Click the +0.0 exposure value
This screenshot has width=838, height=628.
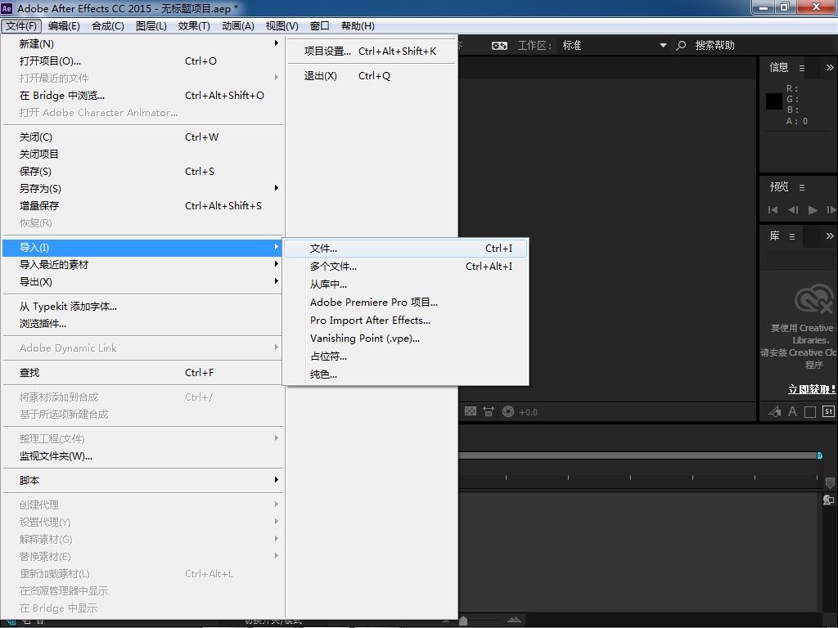[x=528, y=412]
